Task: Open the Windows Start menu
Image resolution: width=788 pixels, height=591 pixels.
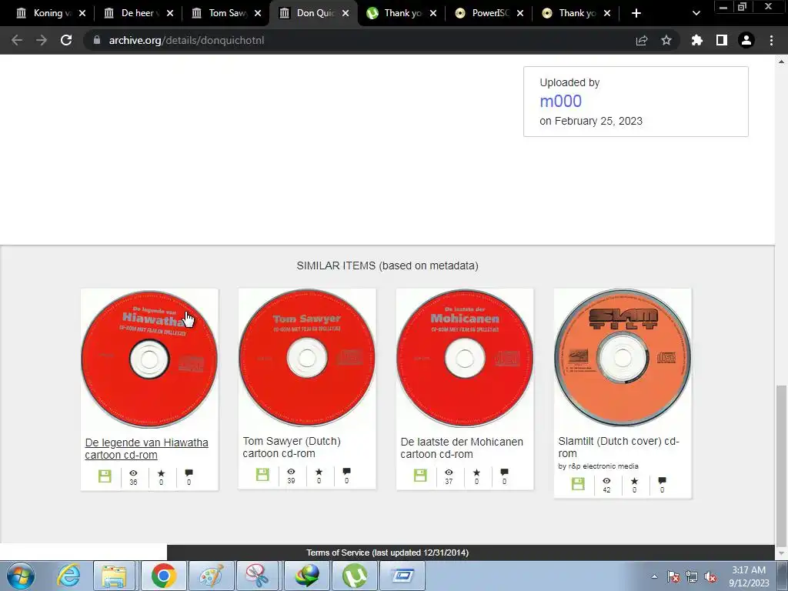Action: (x=21, y=576)
